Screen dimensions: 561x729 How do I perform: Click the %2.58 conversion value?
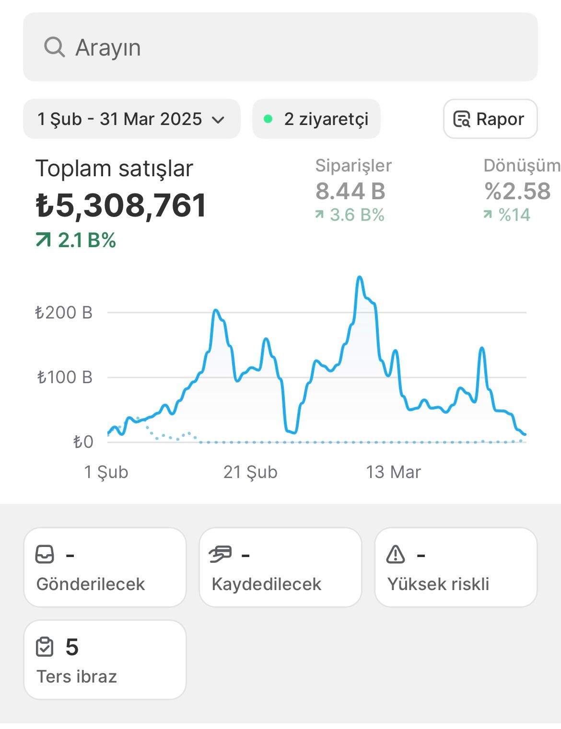517,191
